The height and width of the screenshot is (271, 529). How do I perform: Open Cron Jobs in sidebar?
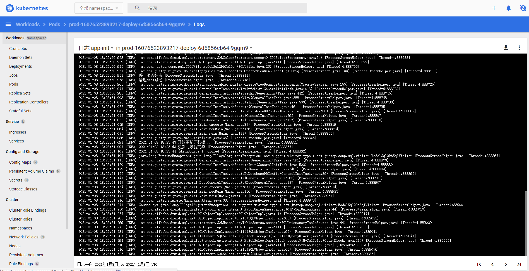[x=18, y=49]
